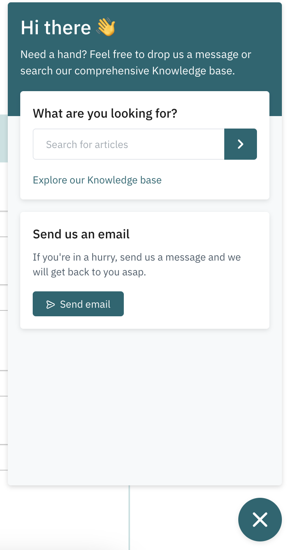
Task: Click the waving hand emoji
Action: click(106, 28)
